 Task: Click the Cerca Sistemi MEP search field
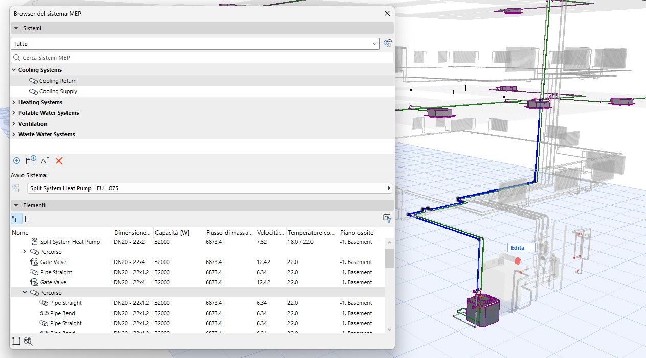coord(202,58)
